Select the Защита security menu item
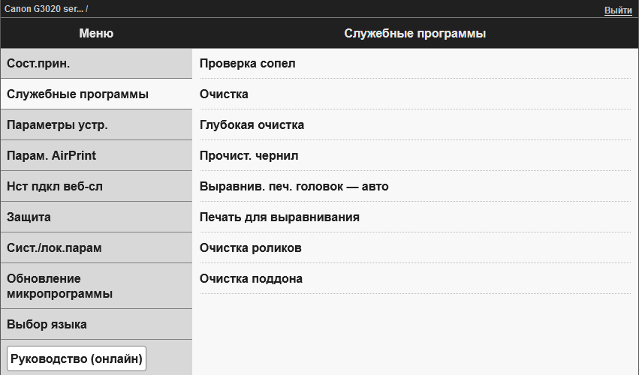This screenshot has height=375, width=639. coord(96,217)
